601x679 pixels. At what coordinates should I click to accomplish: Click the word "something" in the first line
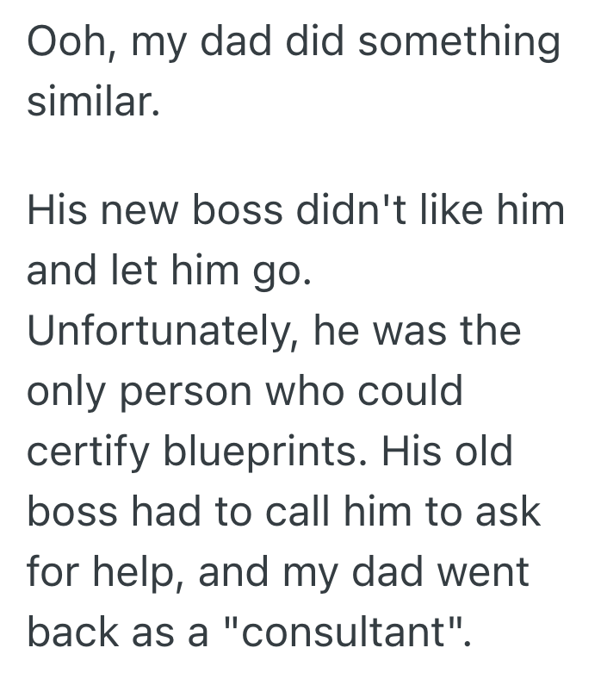pos(460,42)
